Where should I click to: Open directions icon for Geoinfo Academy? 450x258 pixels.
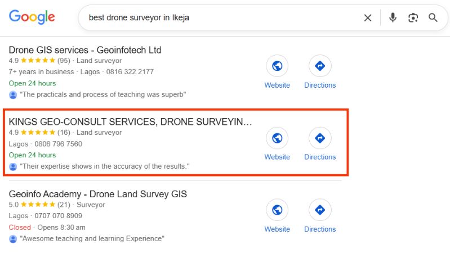[x=320, y=210]
